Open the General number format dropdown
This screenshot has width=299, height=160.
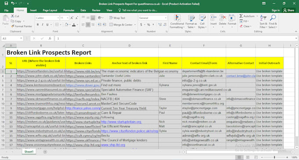165,18
